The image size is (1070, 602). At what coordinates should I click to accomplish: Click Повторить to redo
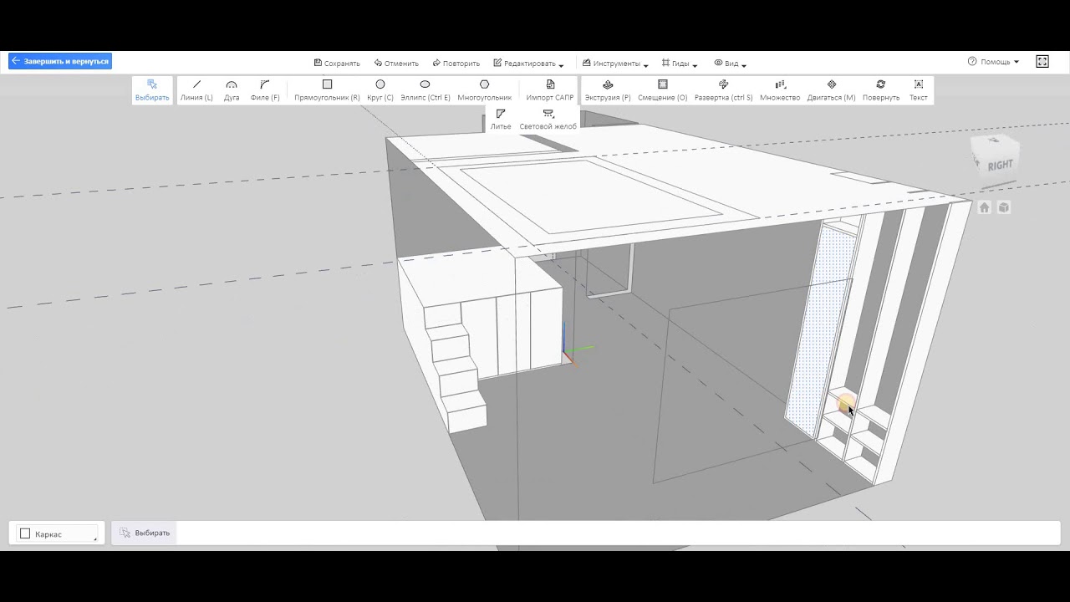[456, 63]
